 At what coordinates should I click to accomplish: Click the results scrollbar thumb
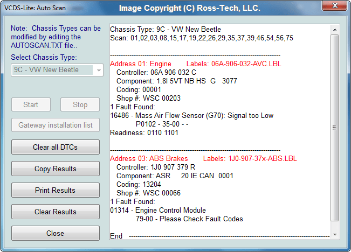[x=335, y=128]
